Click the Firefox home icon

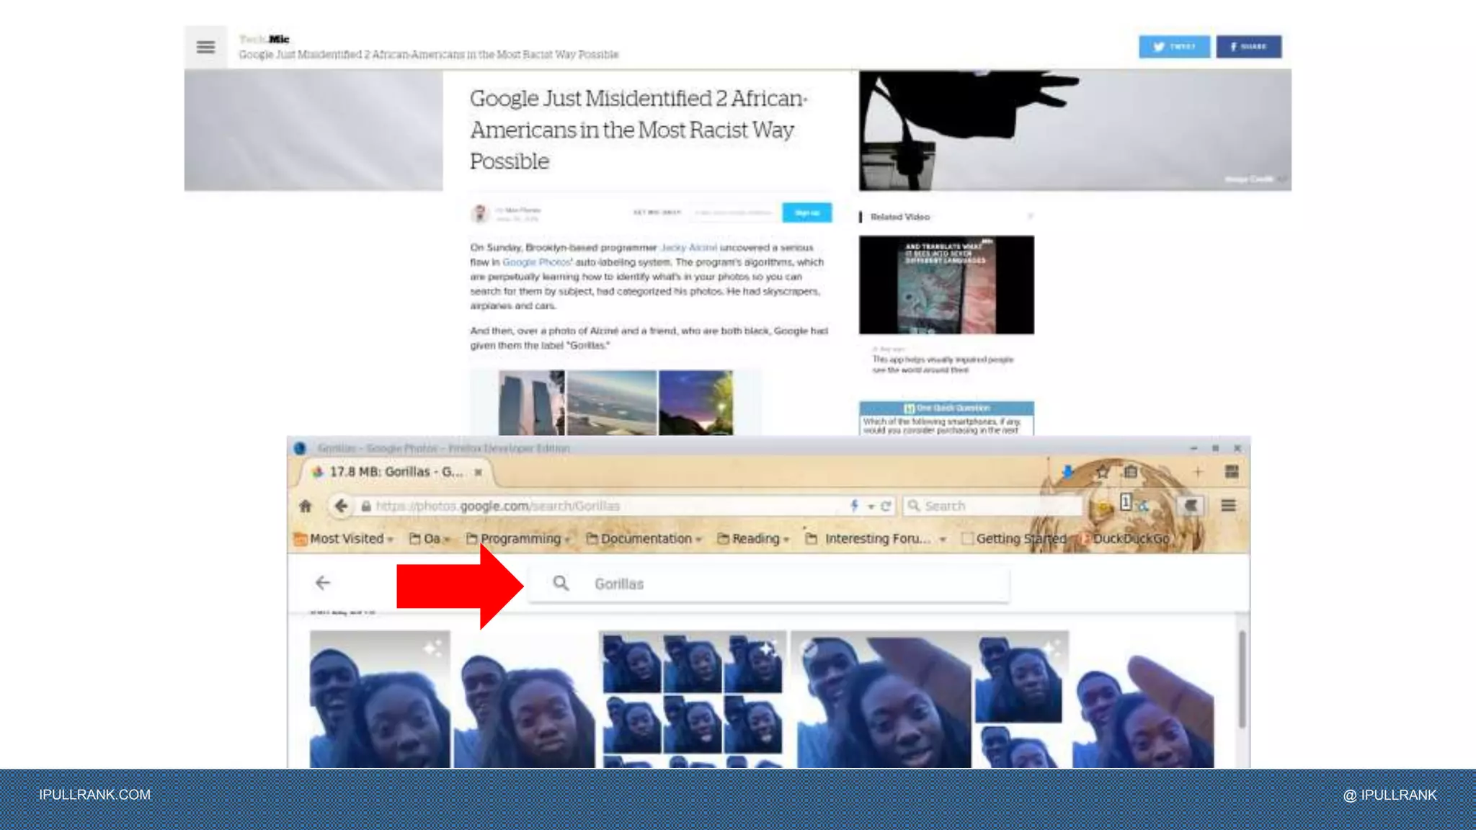(306, 506)
